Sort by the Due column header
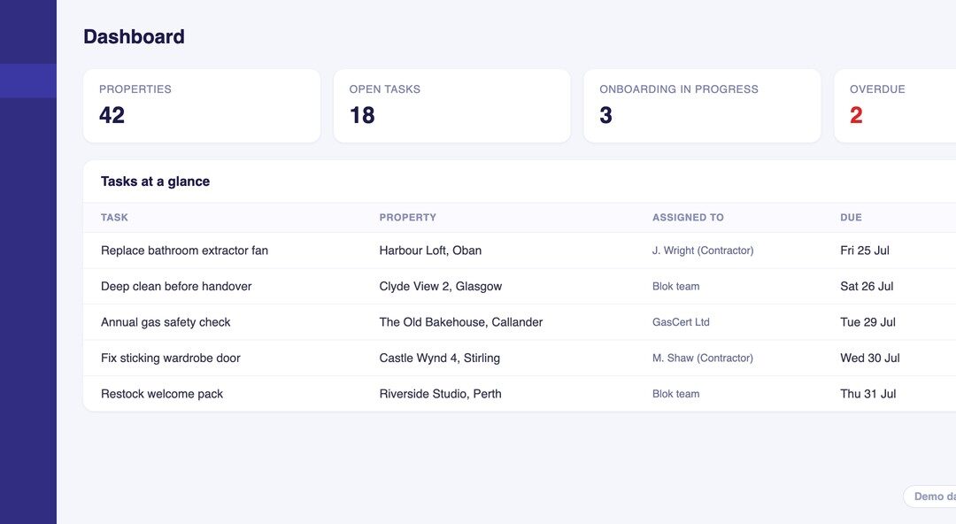956x524 pixels. pyautogui.click(x=851, y=217)
